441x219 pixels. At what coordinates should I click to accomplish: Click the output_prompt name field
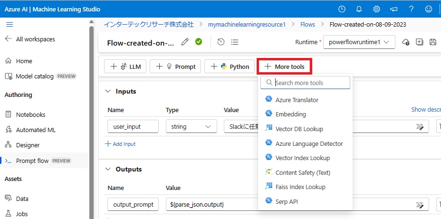[x=133, y=204]
